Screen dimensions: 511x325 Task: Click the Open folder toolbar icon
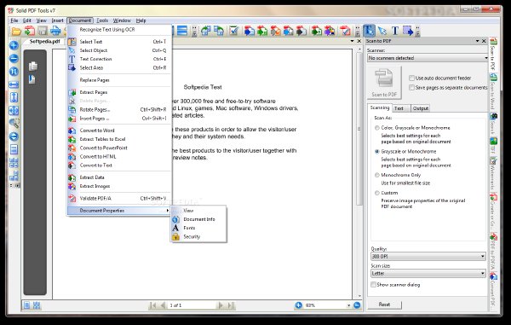pos(16,32)
